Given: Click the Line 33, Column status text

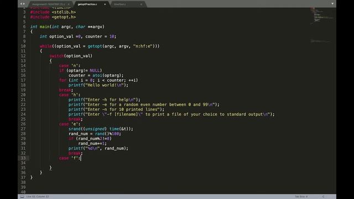Looking at the screenshot, I should tap(38, 197).
